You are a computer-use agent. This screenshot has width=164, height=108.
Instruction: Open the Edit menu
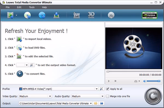click(x=19, y=7)
